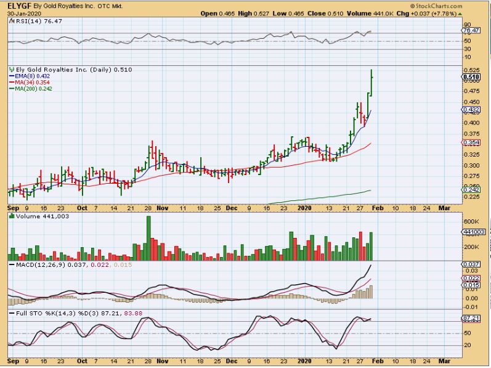Click the 87.21 value tag on the stochastic axis
This screenshot has width=491, height=368.
click(471, 319)
